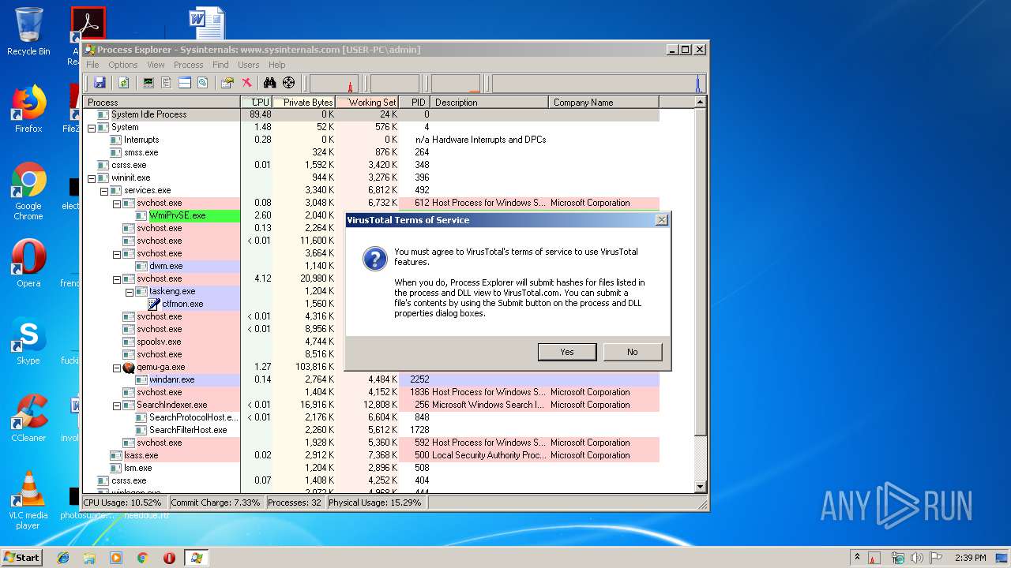Toggle the Show Process Tree toolbar icon
Screen dimensions: 1011x568
click(166, 83)
